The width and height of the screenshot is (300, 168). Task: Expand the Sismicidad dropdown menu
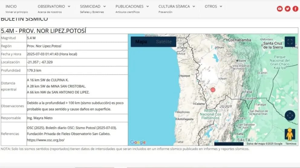(x=93, y=6)
